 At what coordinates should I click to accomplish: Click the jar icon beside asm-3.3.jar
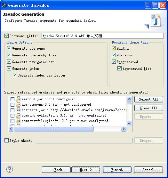point(18,99)
